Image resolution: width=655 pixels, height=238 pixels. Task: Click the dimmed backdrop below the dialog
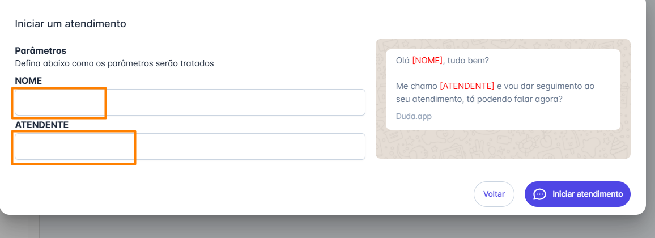click(x=340, y=227)
